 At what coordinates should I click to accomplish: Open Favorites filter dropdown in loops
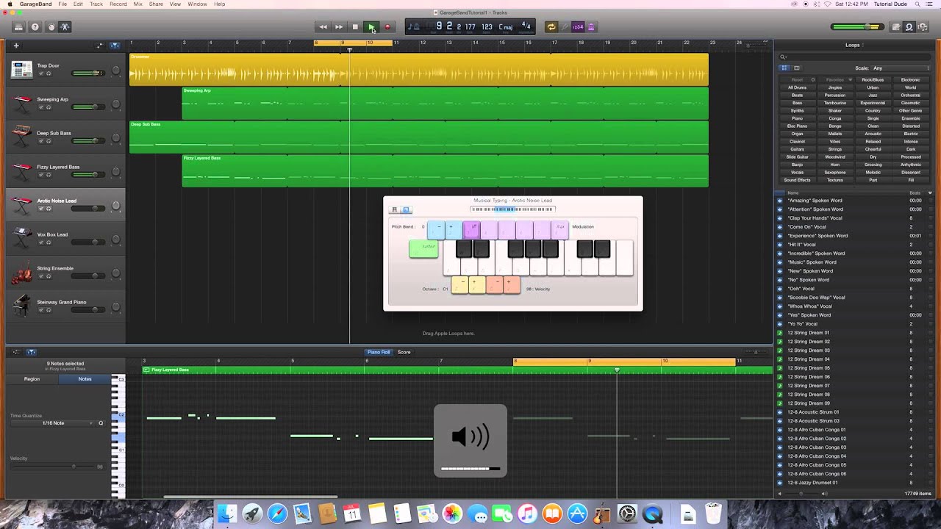click(x=837, y=79)
